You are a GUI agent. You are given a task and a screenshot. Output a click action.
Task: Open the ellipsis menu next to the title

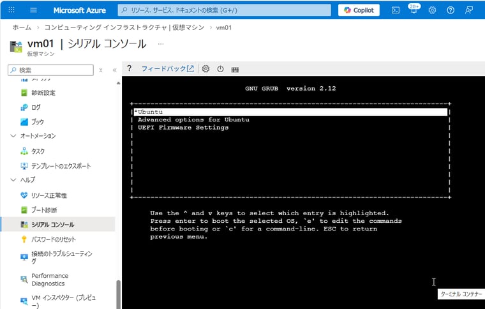(x=161, y=44)
